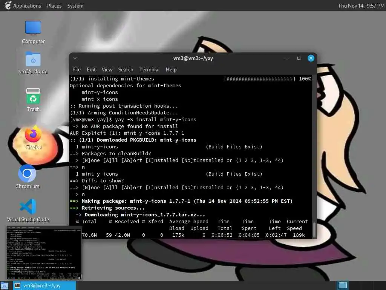Image resolution: width=386 pixels, height=290 pixels.
Task: Click the '189k' current speed value
Action: [x=299, y=235]
